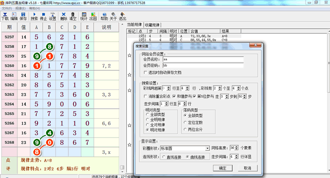Open the 文件(F) menu

(7, 8)
